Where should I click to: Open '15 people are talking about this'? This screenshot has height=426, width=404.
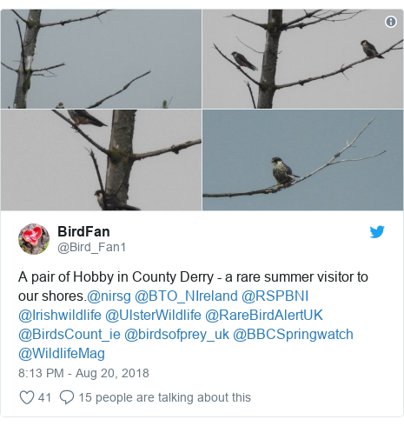tap(164, 397)
